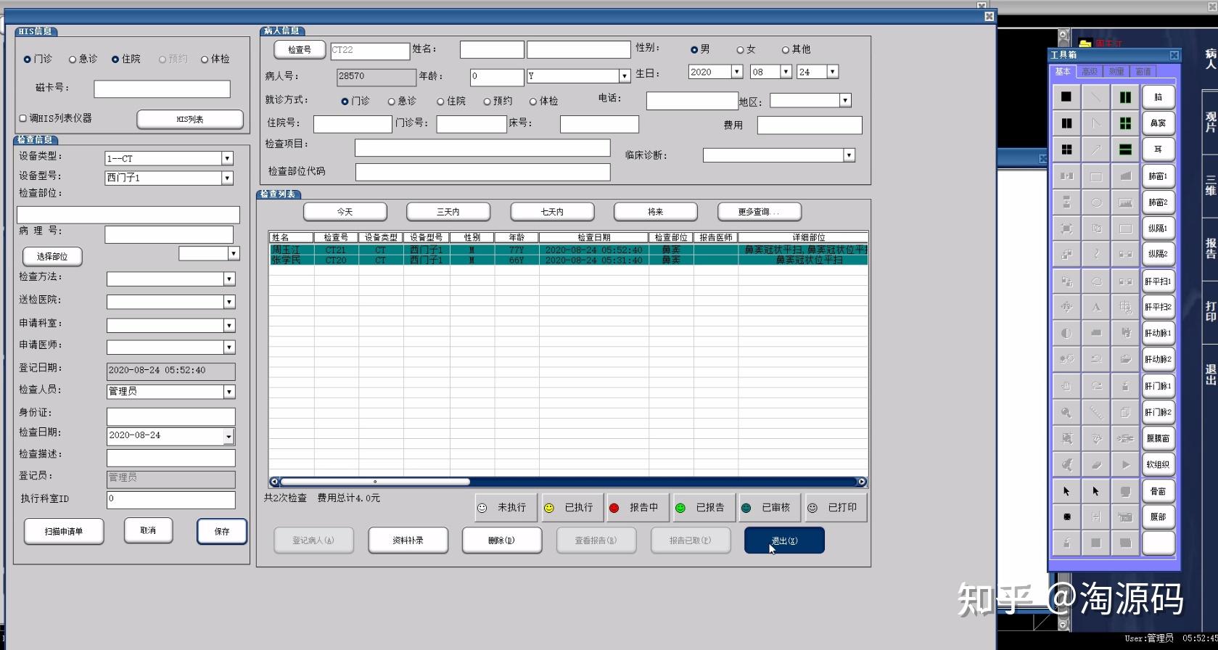Image resolution: width=1218 pixels, height=650 pixels.
Task: Select 预约 under 就诊方式
Action: point(487,102)
